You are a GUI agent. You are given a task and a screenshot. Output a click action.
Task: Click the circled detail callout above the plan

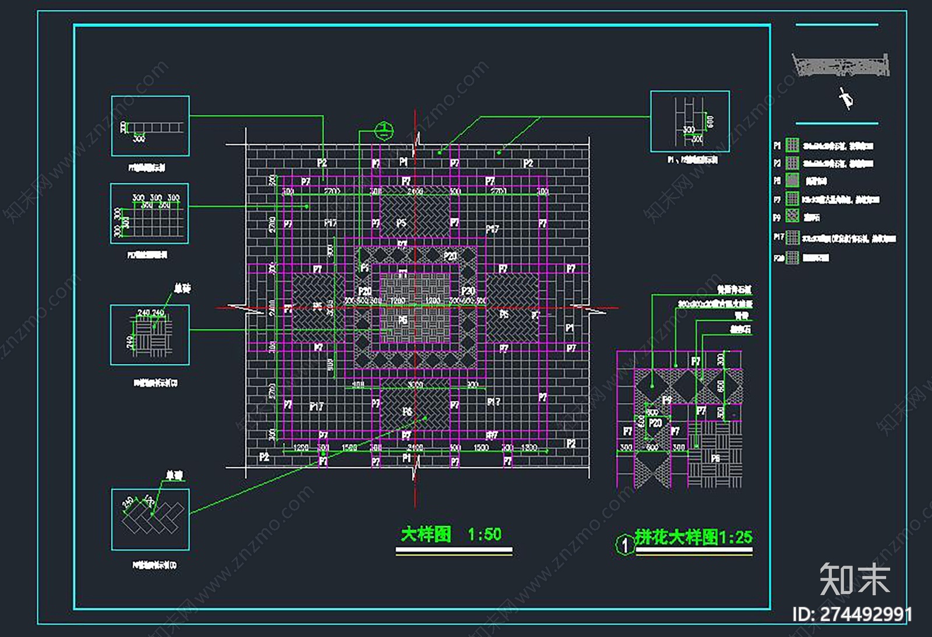coord(384,131)
